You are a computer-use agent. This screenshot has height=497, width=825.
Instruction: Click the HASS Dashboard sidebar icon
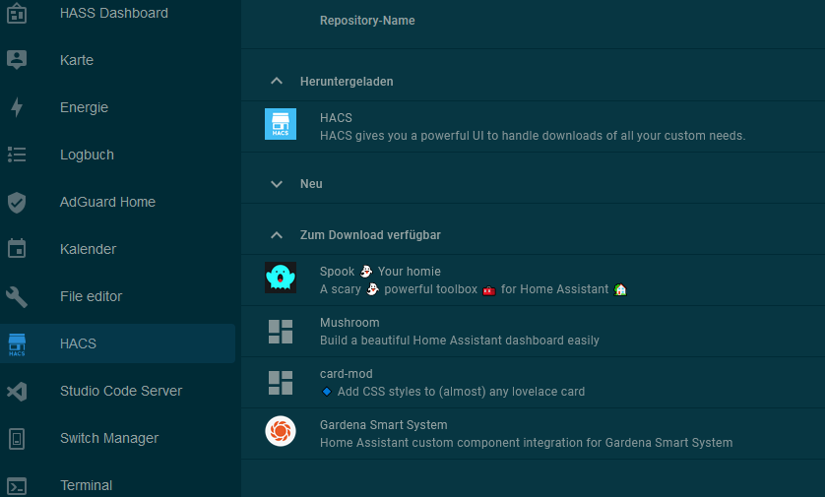[17, 13]
